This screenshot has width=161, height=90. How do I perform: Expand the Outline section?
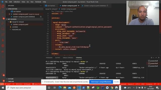point(25,79)
